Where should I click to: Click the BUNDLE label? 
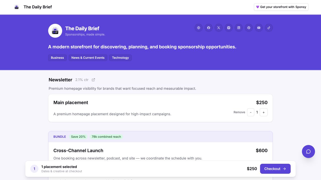pyautogui.click(x=60, y=137)
